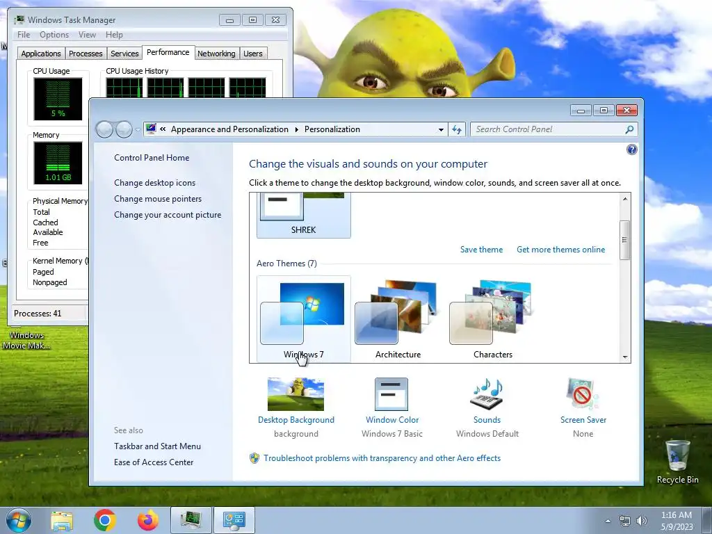The width and height of the screenshot is (712, 534).
Task: Open the Screen Saver icon
Action: point(583,394)
